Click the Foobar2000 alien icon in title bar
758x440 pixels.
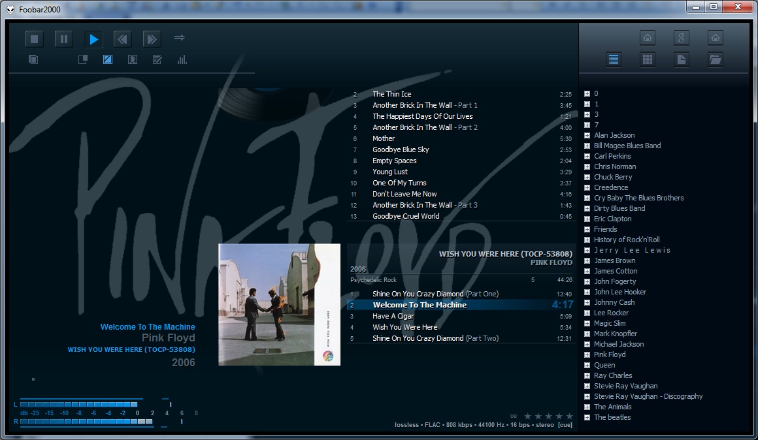point(10,9)
